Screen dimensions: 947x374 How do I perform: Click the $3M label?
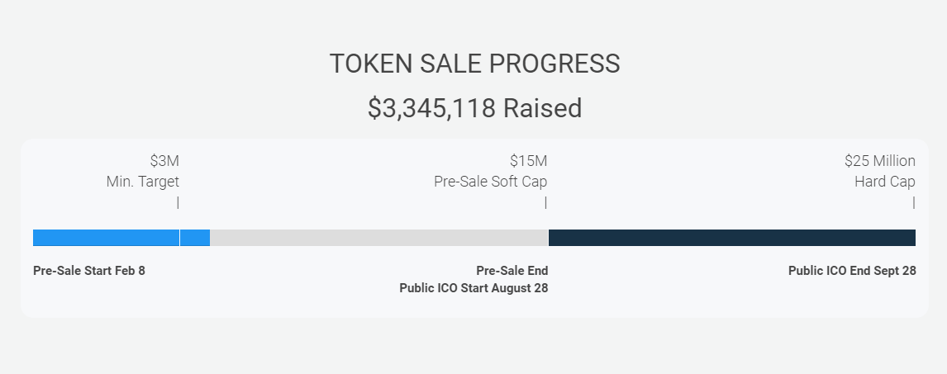(164, 160)
